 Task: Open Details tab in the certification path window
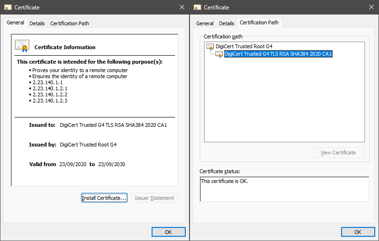pyautogui.click(x=226, y=23)
